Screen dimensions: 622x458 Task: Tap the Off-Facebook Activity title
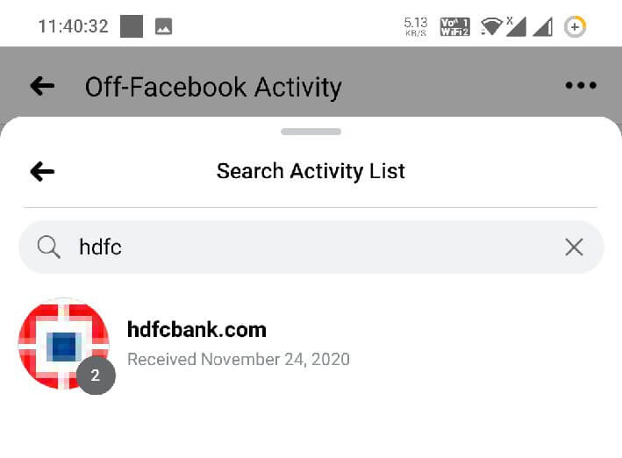212,87
